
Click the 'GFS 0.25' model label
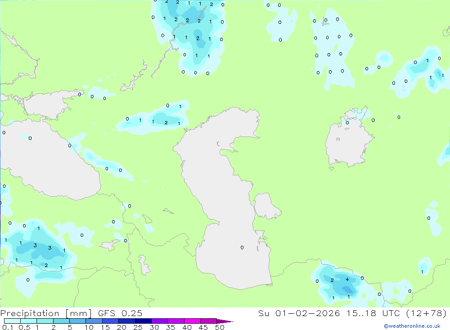pyautogui.click(x=120, y=313)
